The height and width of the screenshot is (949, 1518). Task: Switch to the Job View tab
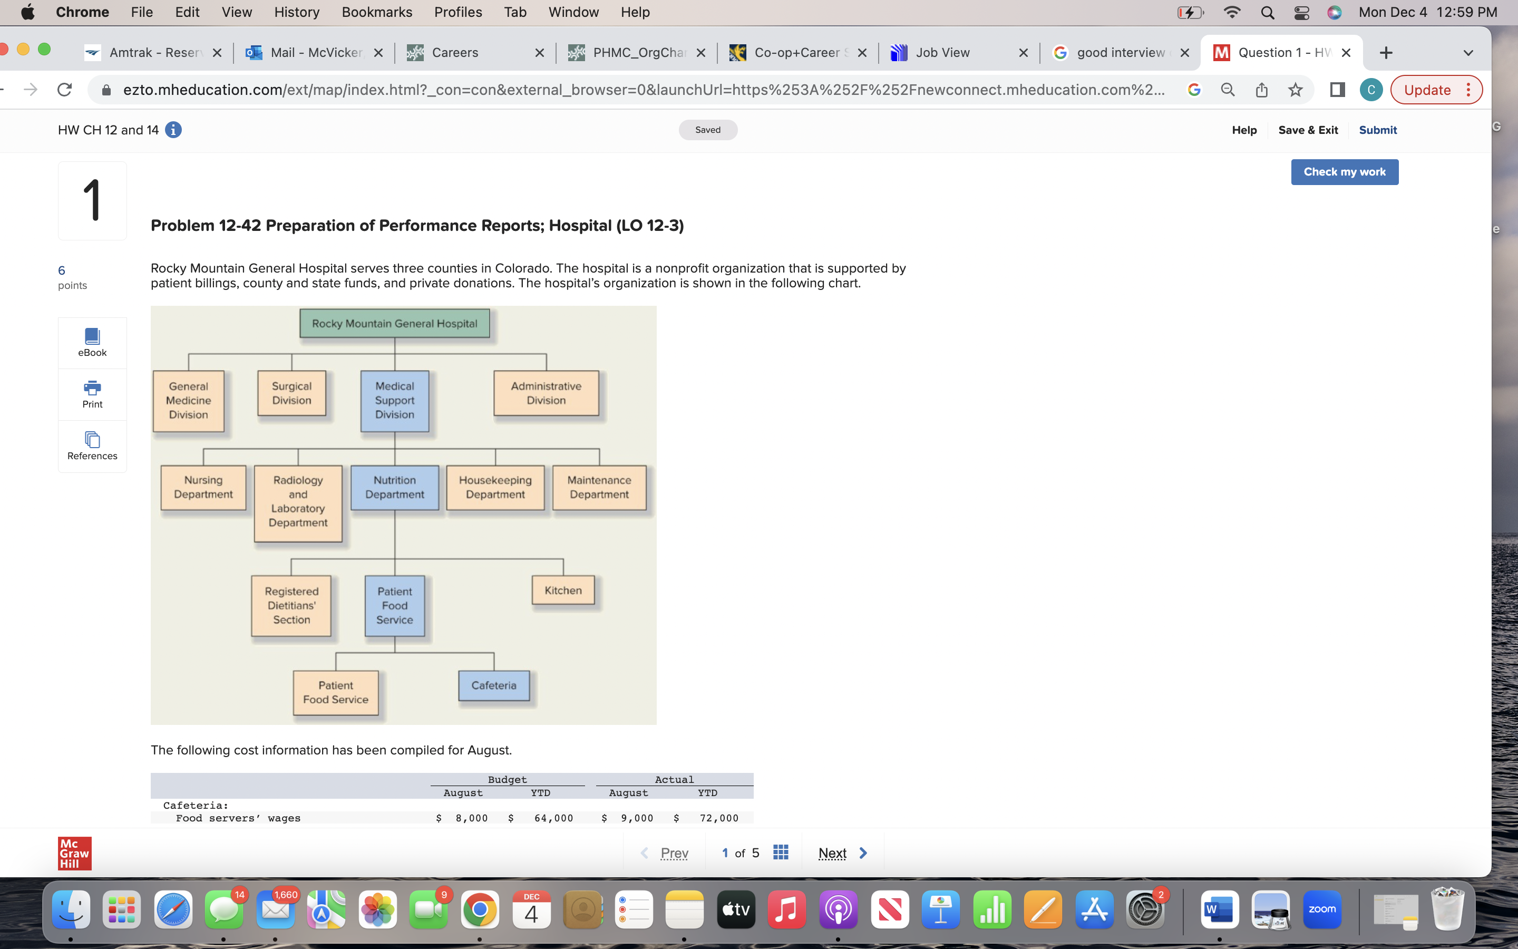click(942, 53)
